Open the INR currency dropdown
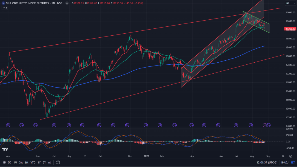The image size is (297, 167). click(290, 3)
